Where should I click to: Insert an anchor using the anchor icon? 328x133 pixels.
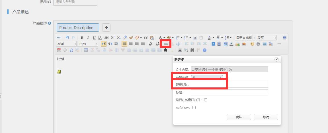(178, 44)
